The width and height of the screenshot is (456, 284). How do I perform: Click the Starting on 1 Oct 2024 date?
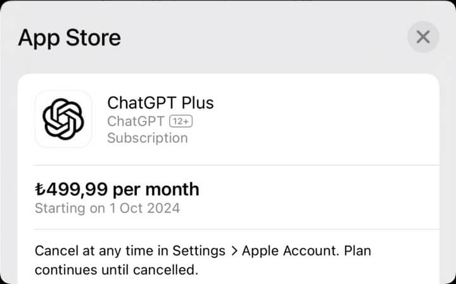pyautogui.click(x=107, y=208)
